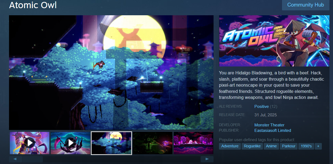Click the PUBLISHER label
333x164 pixels.
229,130
